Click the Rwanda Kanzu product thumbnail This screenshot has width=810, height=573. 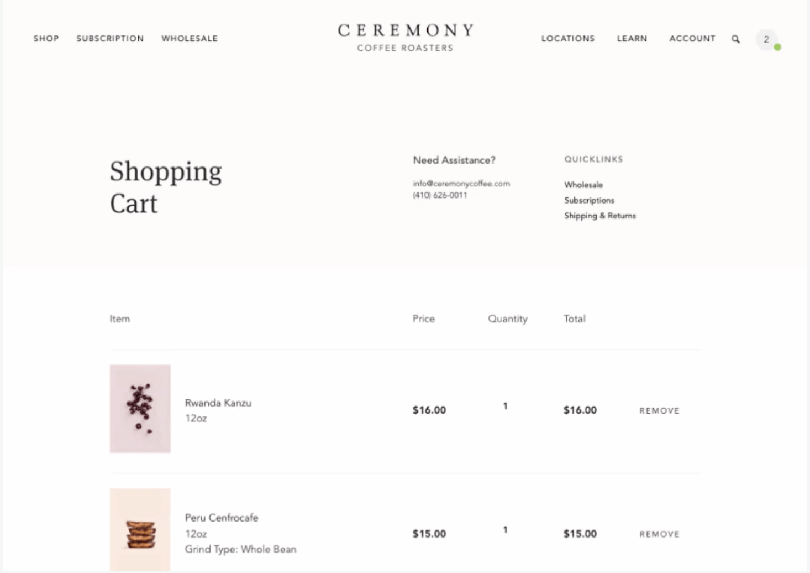[x=140, y=409]
